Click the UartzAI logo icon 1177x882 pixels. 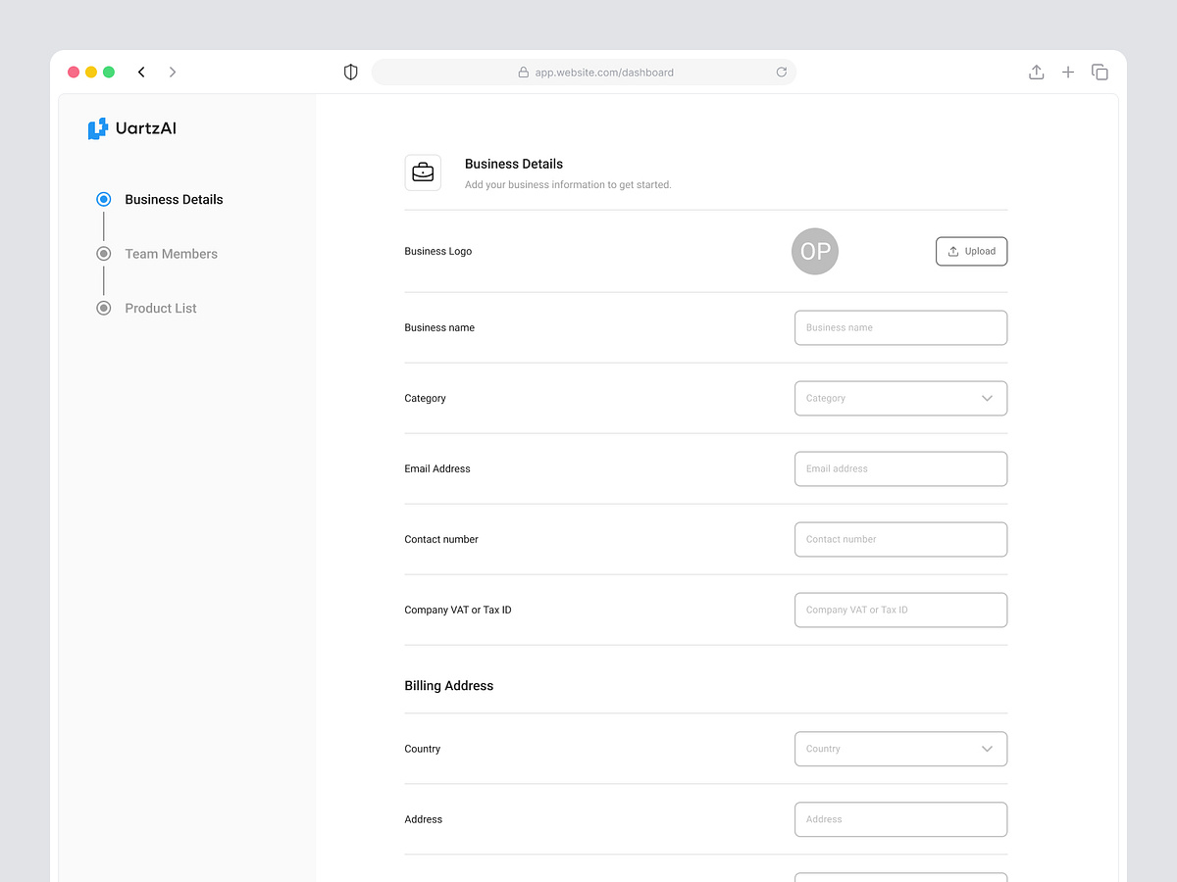click(99, 127)
